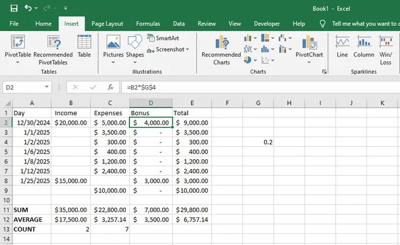Open the Formulas tab
This screenshot has height=245, width=400.
click(148, 24)
